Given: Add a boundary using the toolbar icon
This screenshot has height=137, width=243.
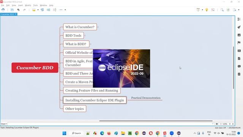Looking at the screenshot, I should tap(48, 10).
